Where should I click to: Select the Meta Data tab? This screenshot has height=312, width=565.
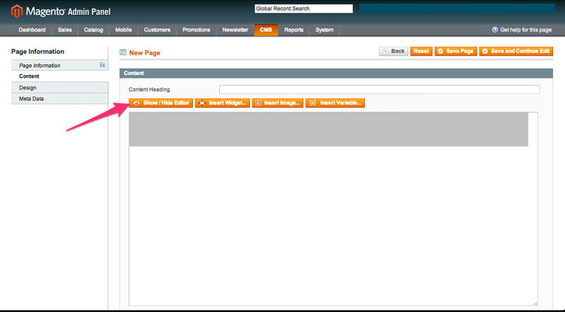pos(31,98)
